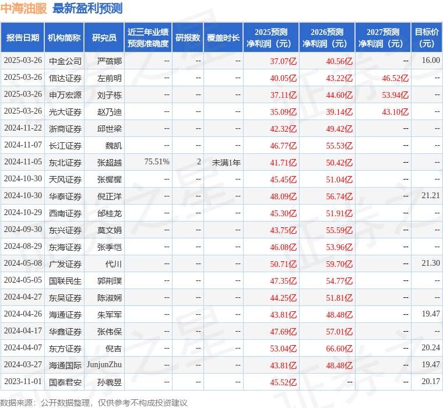Click researcher JunjunZhu

click(104, 365)
